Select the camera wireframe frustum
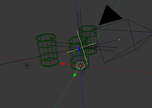Image resolution: width=152 pixels, height=108 pixels. [123, 40]
